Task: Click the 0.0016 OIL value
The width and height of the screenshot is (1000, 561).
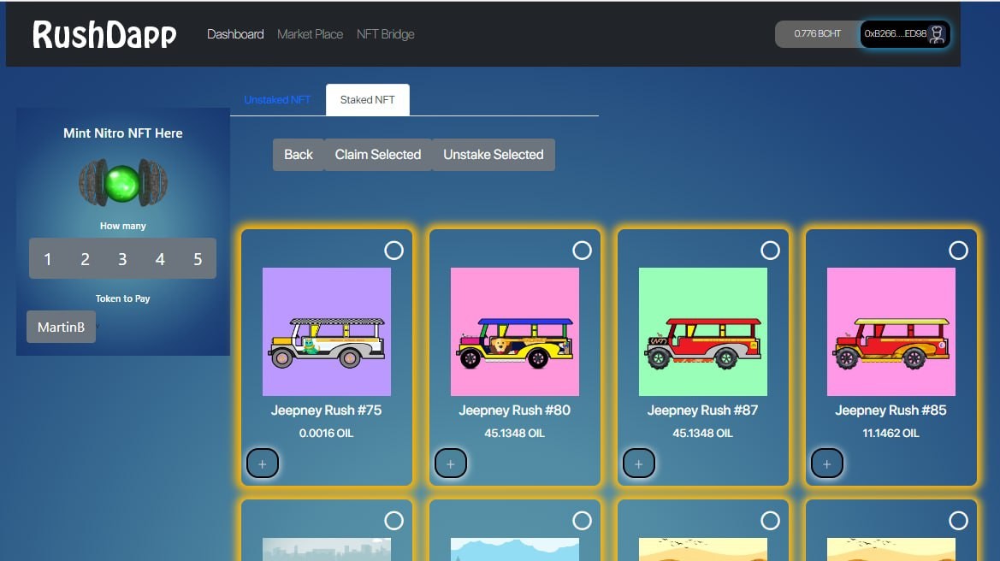Action: [x=327, y=434]
